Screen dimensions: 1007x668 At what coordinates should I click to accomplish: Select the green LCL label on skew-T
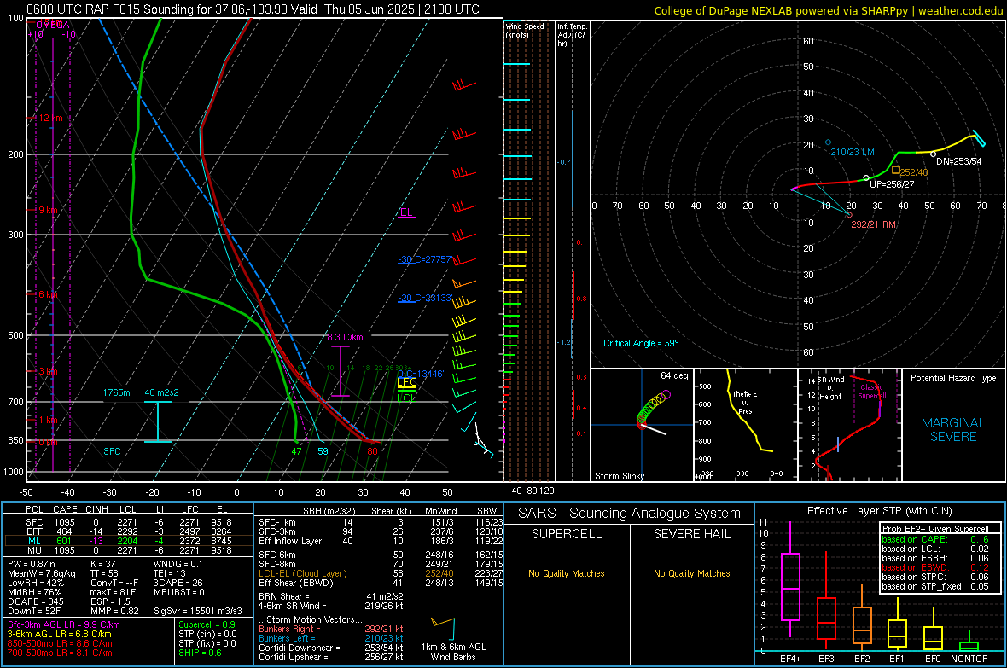point(406,398)
